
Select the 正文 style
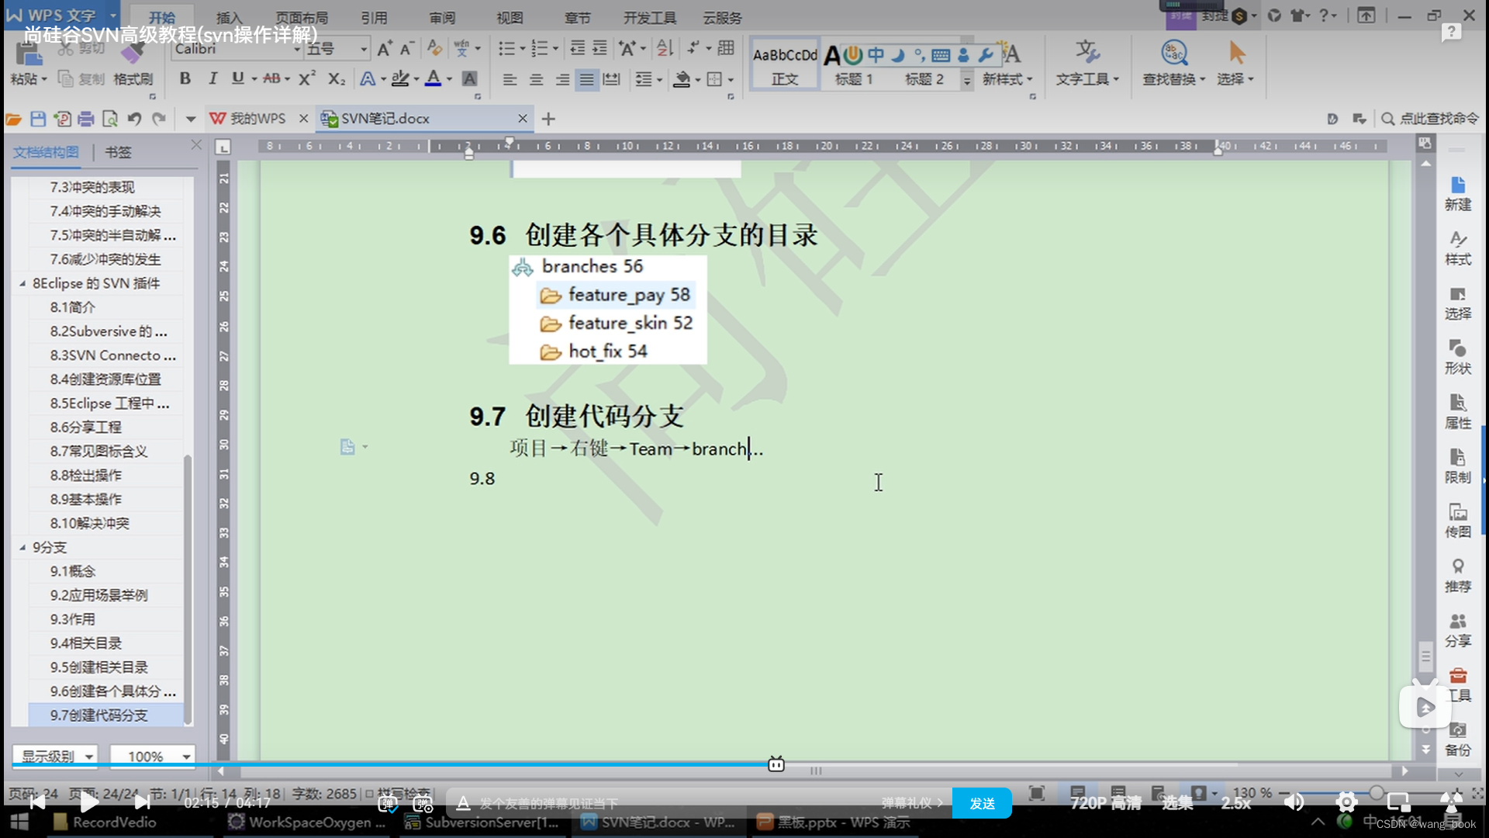[x=785, y=64]
